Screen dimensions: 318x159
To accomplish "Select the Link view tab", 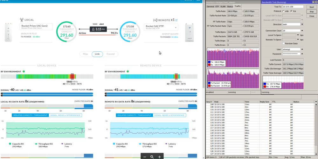I will tap(97, 54).
